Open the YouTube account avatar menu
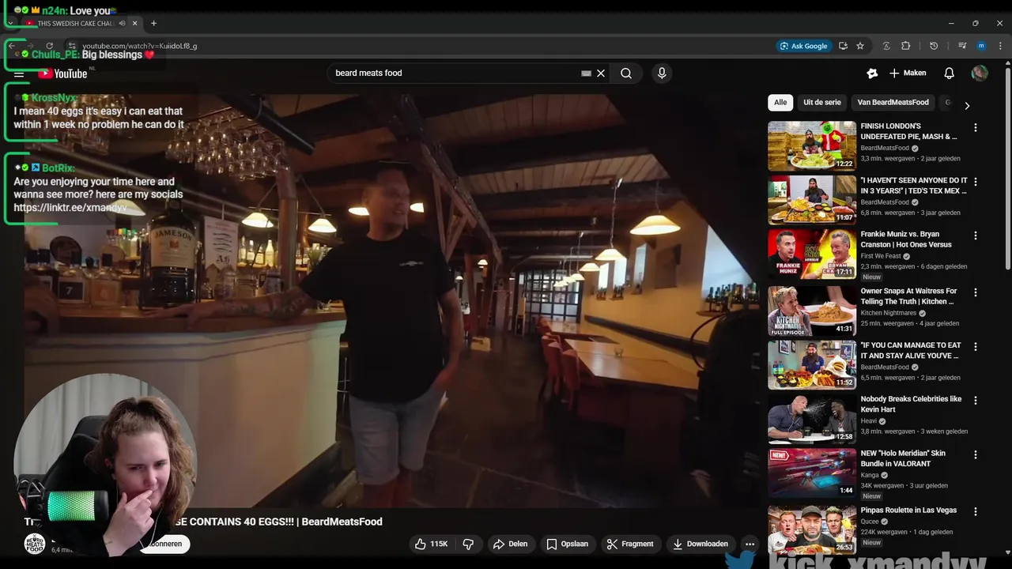Viewport: 1012px width, 569px height. click(x=980, y=73)
